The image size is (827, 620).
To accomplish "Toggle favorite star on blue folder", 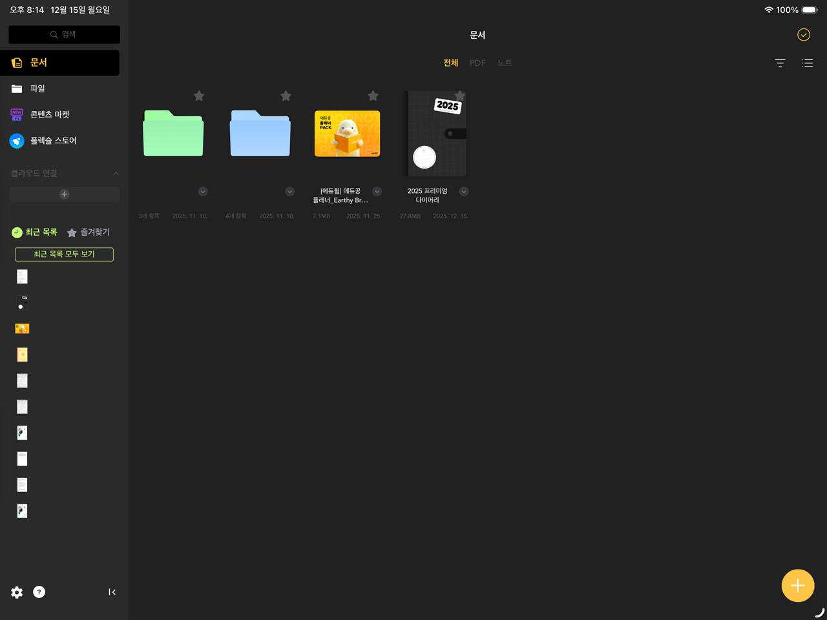I will tap(286, 96).
